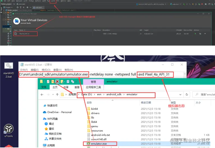Run app with green run icon in toolbar
The image size is (215, 148).
point(184,4)
